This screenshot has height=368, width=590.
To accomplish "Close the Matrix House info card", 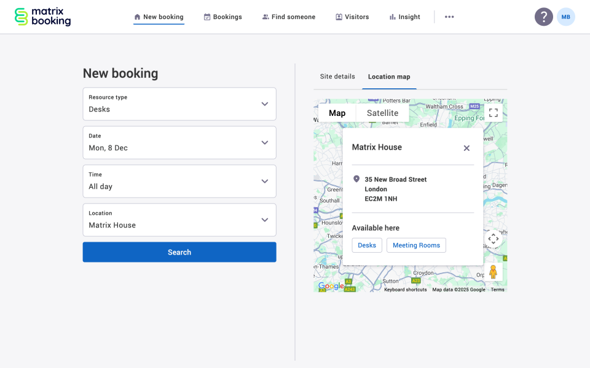I will (x=466, y=148).
